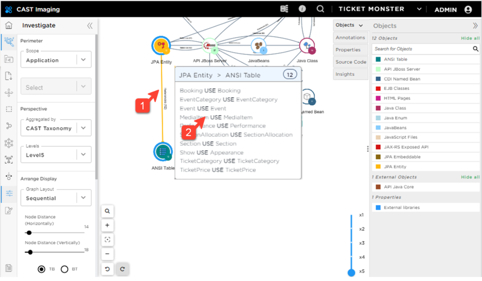
Task: Switch to the Annotations tab
Action: point(350,37)
